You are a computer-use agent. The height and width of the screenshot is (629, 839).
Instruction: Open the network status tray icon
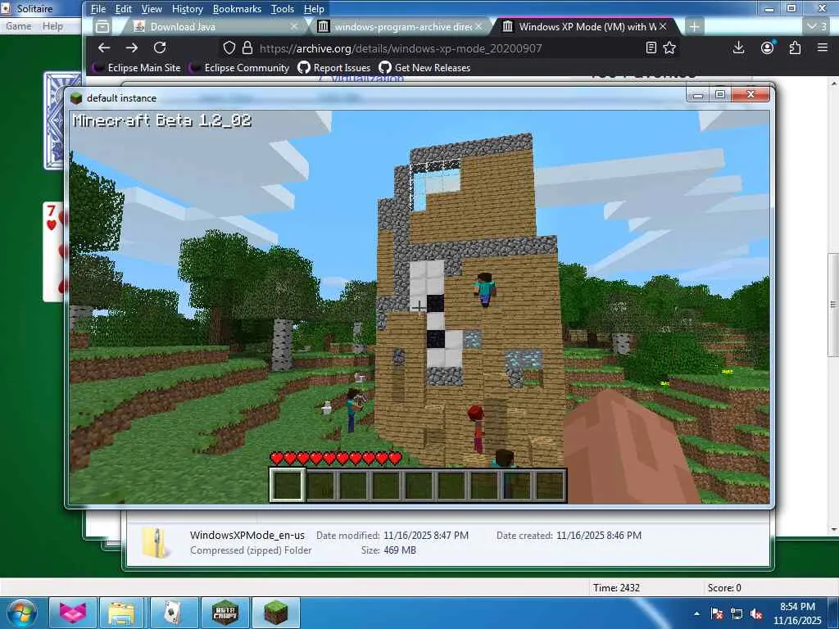click(x=737, y=613)
